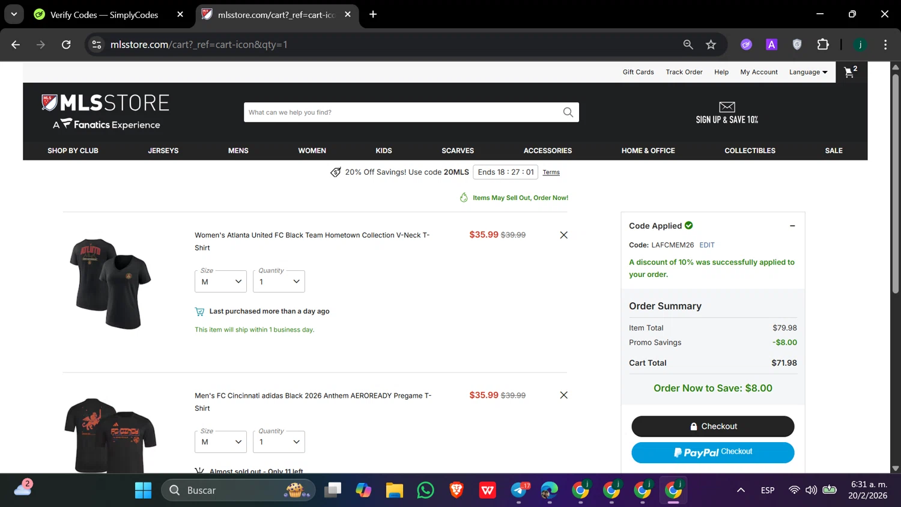
Task: Open the ACCESSORIES menu
Action: [548, 151]
